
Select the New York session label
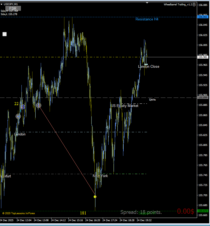pos(100,176)
